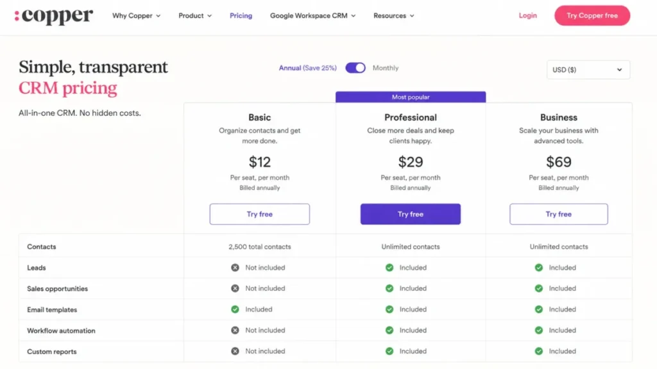Open the Why Copper menu
The image size is (657, 369).
coord(136,16)
